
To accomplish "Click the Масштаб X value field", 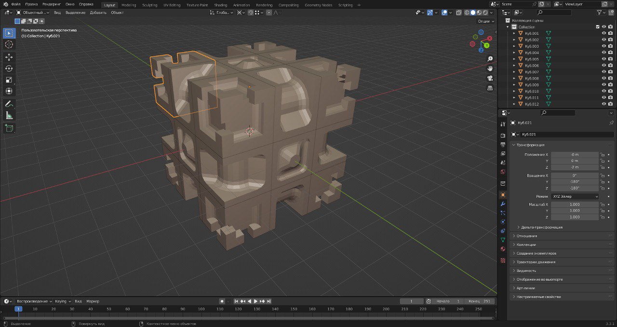I will 575,204.
